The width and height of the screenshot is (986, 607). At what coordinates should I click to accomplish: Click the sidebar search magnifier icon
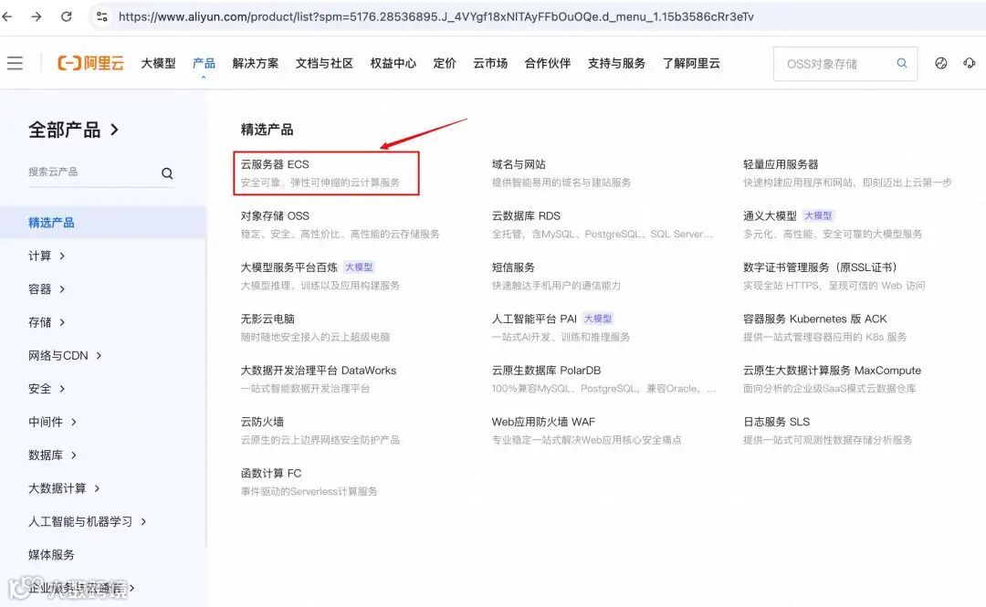(167, 173)
